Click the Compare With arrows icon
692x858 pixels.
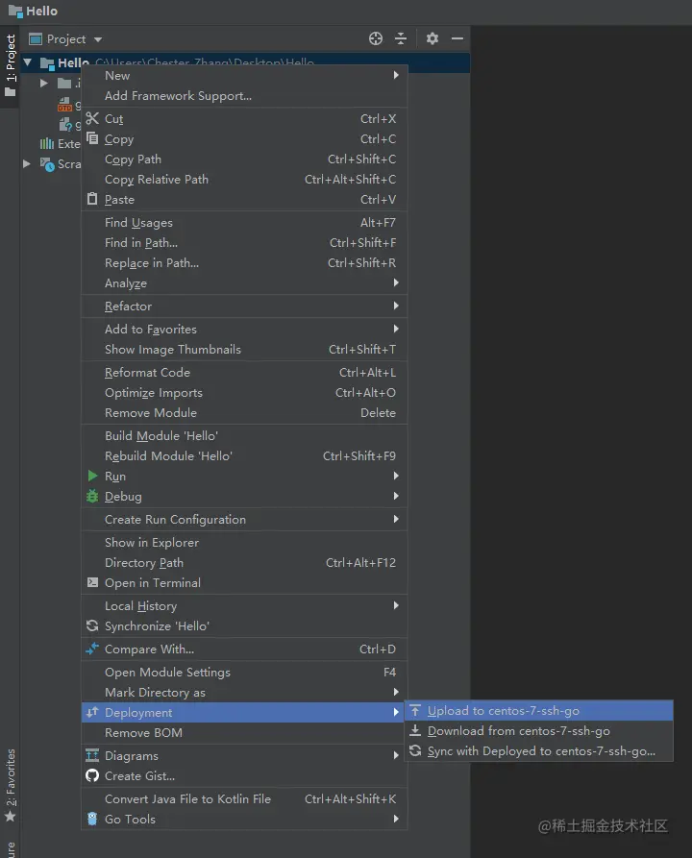point(92,649)
